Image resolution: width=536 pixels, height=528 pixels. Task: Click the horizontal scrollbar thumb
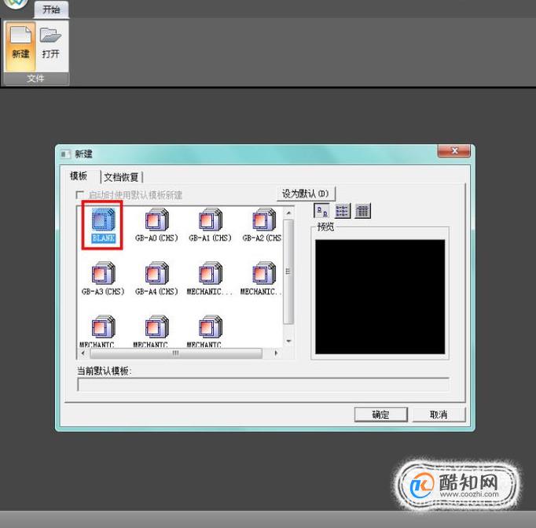pos(176,353)
